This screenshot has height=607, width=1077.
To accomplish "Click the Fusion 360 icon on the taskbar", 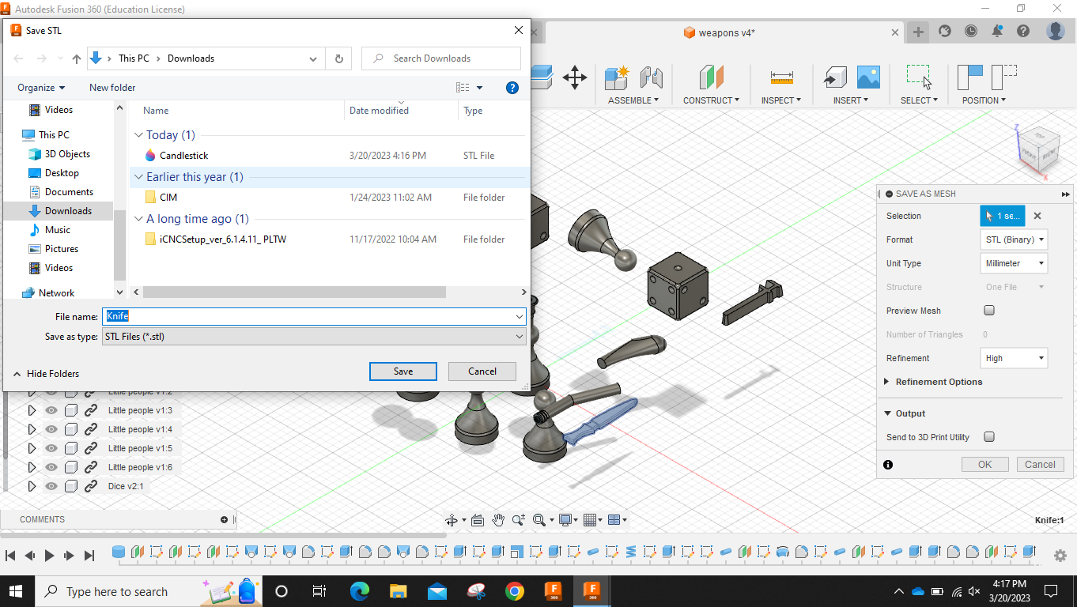I will (x=592, y=590).
